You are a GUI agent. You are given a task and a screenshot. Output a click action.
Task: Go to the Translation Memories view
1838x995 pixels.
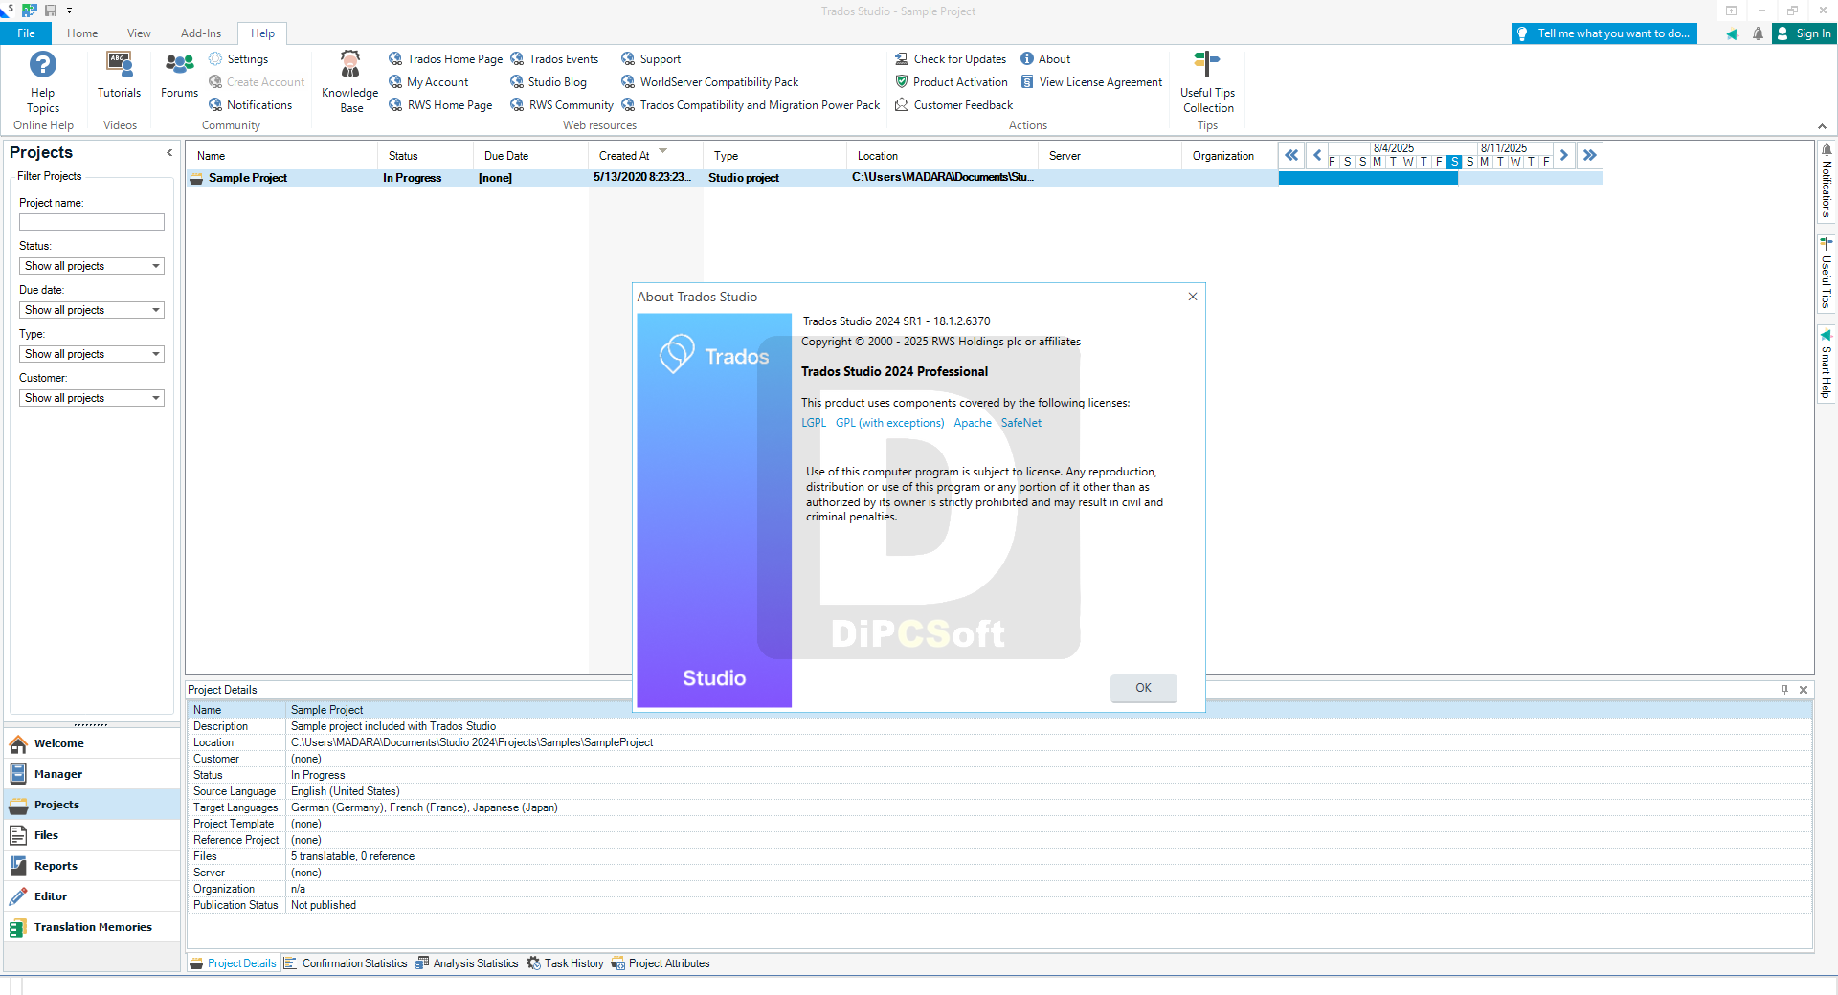coord(92,927)
